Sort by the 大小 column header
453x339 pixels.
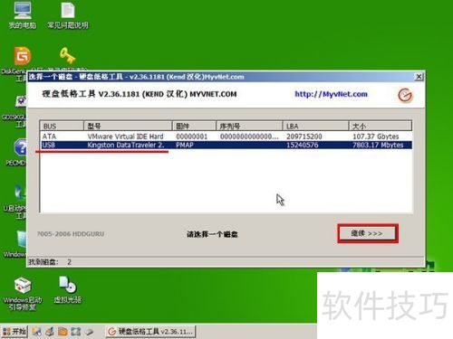[380, 126]
